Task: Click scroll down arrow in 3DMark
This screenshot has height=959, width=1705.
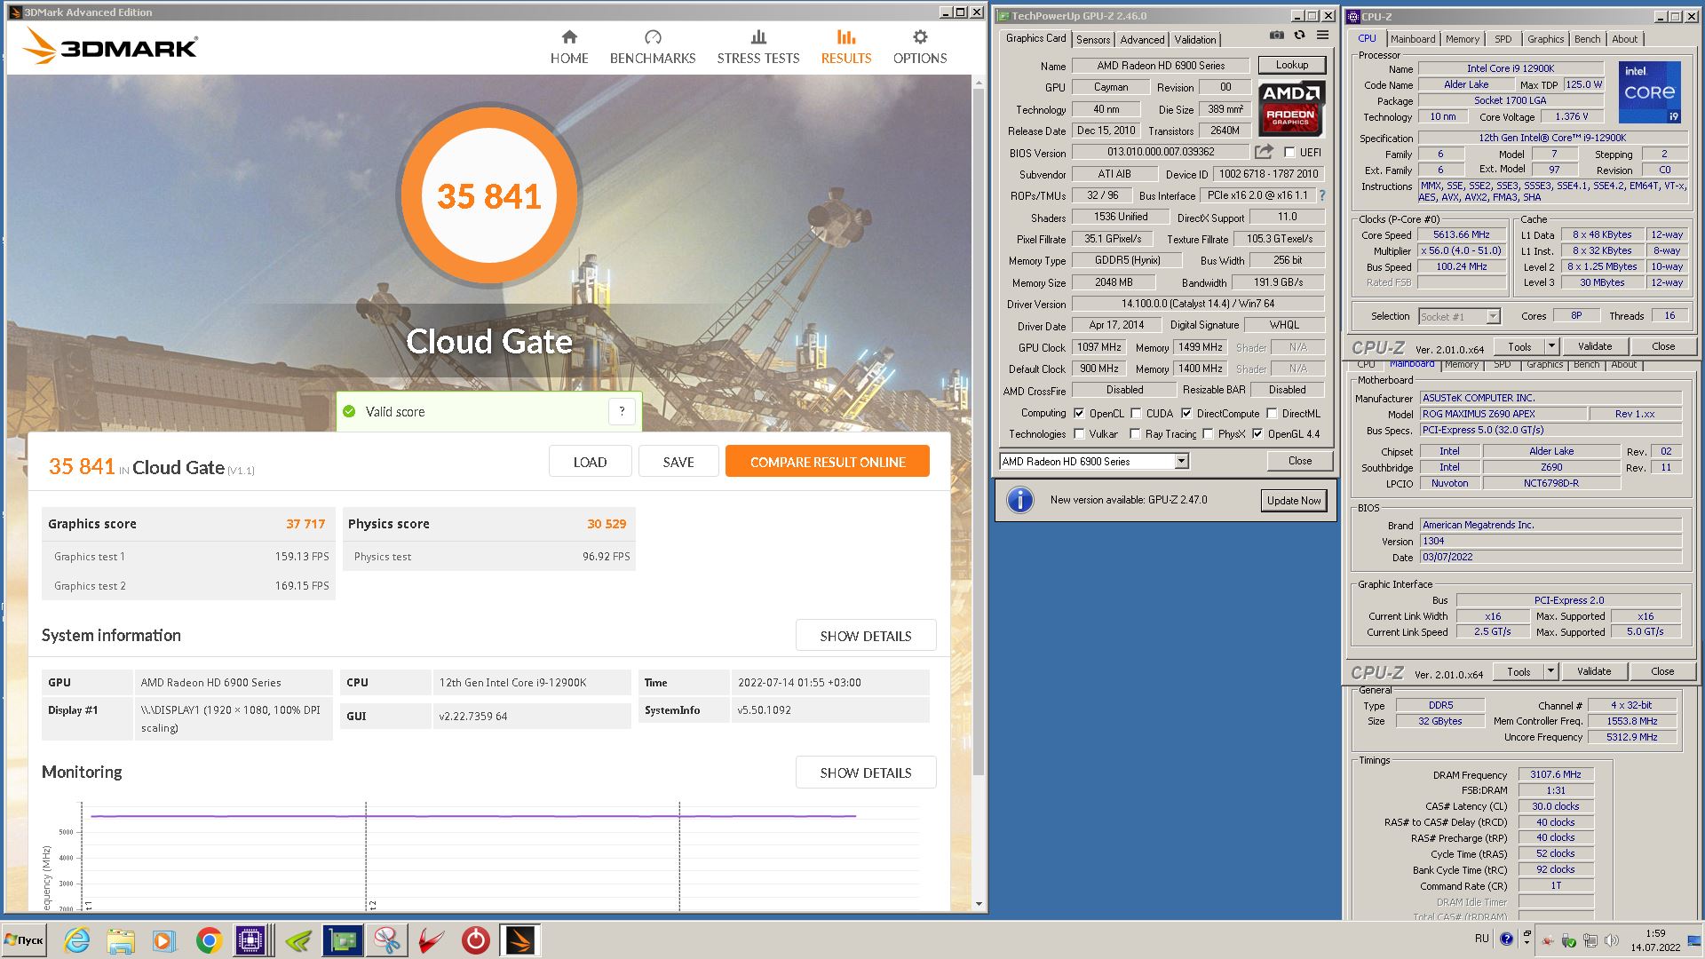Action: (979, 904)
